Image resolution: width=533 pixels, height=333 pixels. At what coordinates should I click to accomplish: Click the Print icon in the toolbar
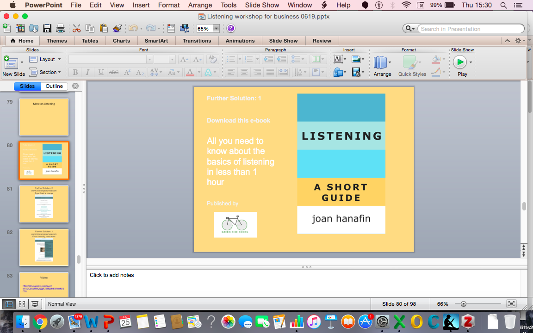60,28
